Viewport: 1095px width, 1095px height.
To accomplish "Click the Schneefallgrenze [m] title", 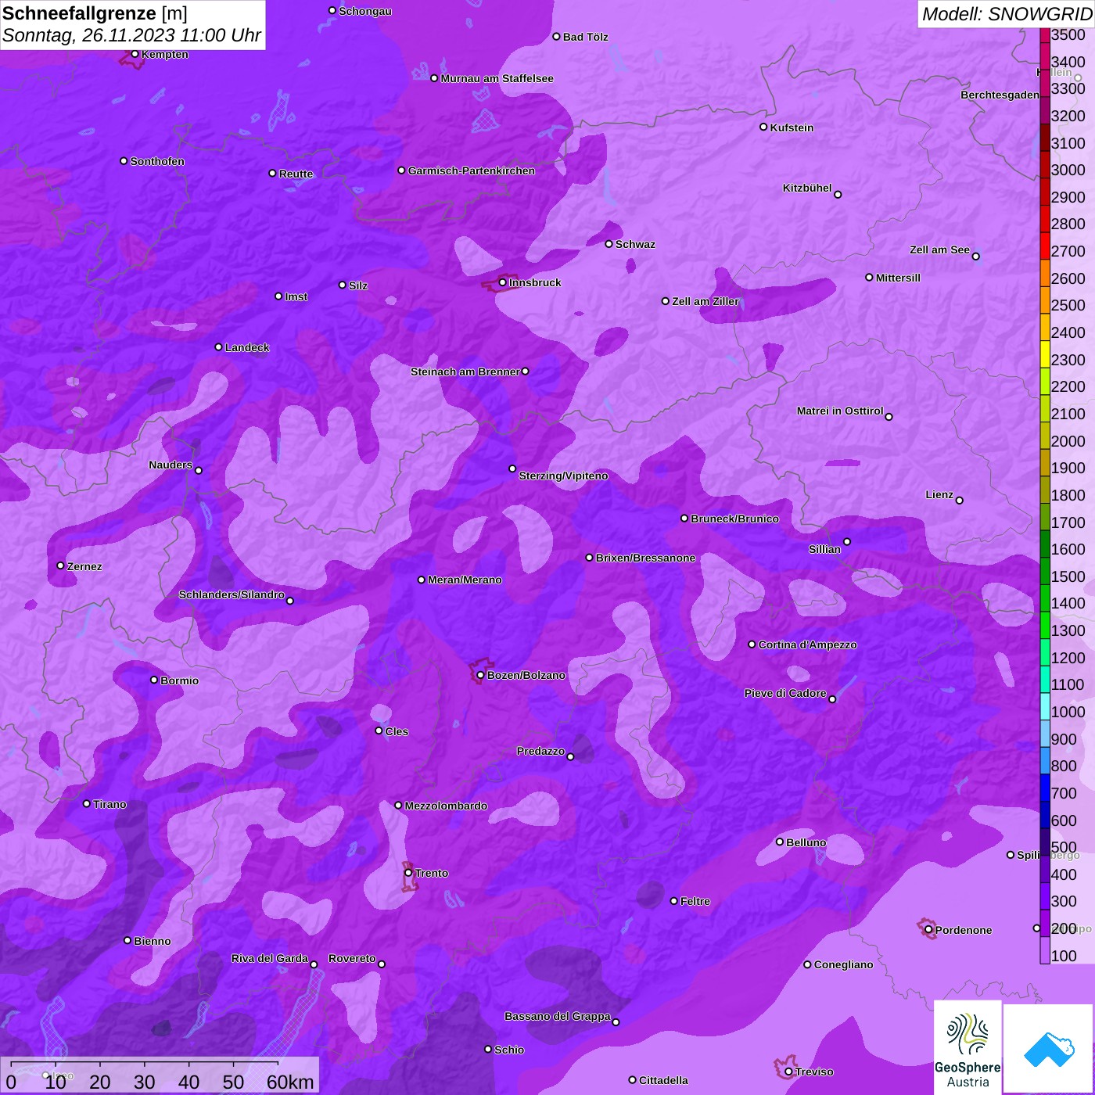I will (95, 13).
